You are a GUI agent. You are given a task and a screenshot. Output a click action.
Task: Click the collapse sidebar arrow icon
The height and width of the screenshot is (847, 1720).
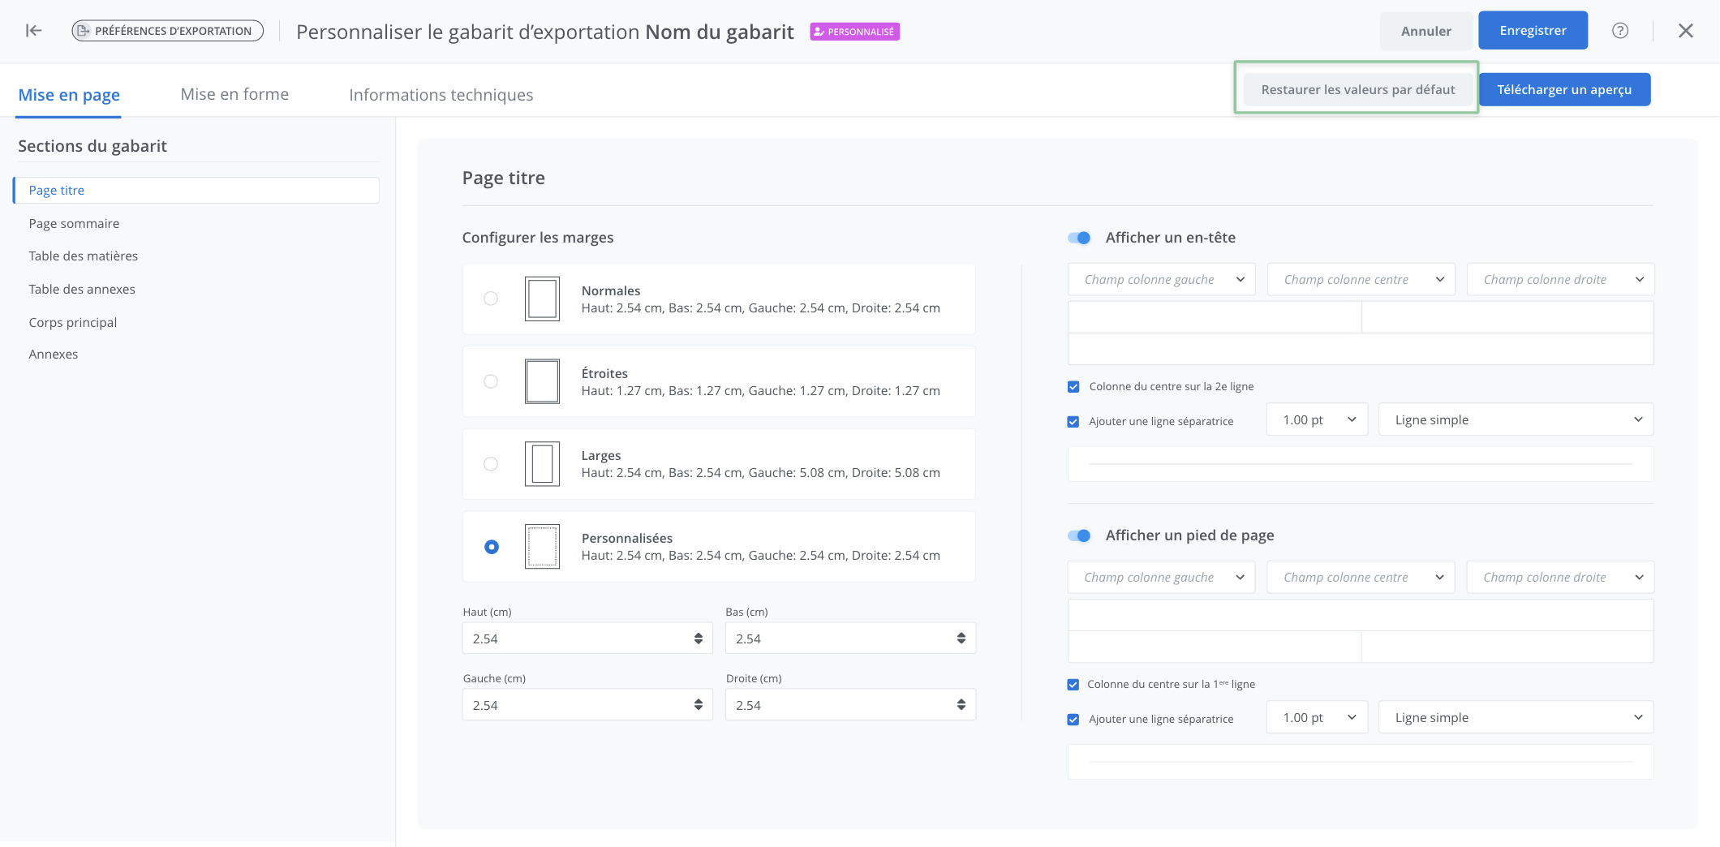(33, 31)
